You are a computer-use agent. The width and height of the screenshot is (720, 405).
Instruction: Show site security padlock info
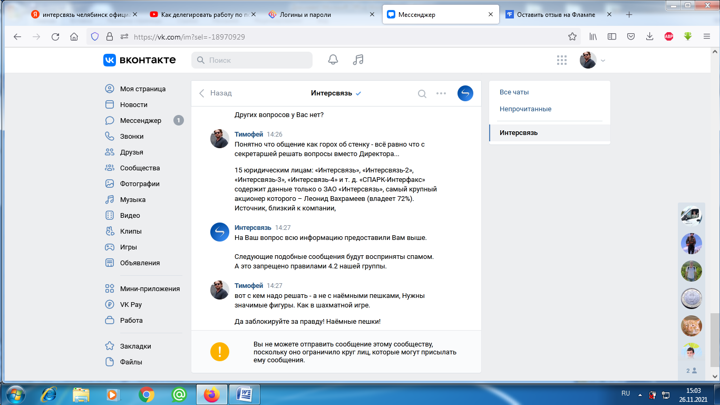point(110,36)
